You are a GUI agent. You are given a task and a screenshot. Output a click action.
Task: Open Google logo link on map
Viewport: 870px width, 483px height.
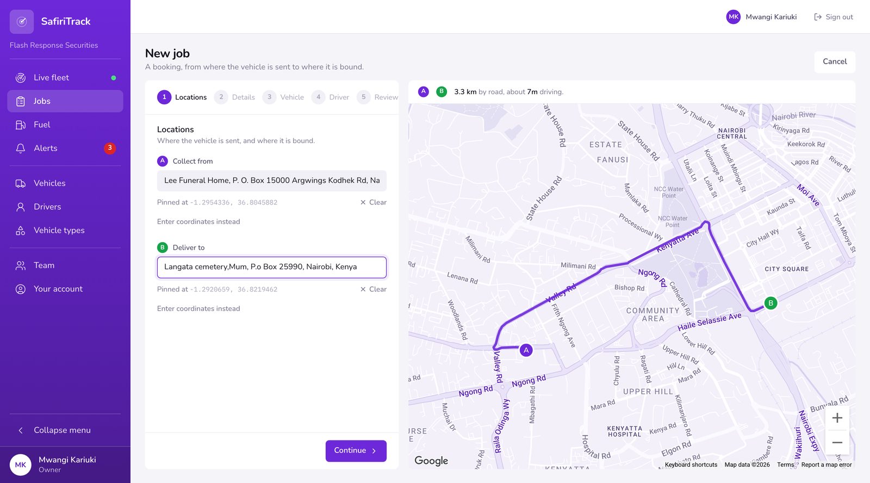tap(431, 461)
